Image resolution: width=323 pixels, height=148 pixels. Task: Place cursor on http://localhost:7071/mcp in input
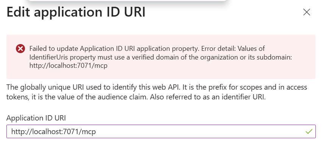(x=53, y=131)
